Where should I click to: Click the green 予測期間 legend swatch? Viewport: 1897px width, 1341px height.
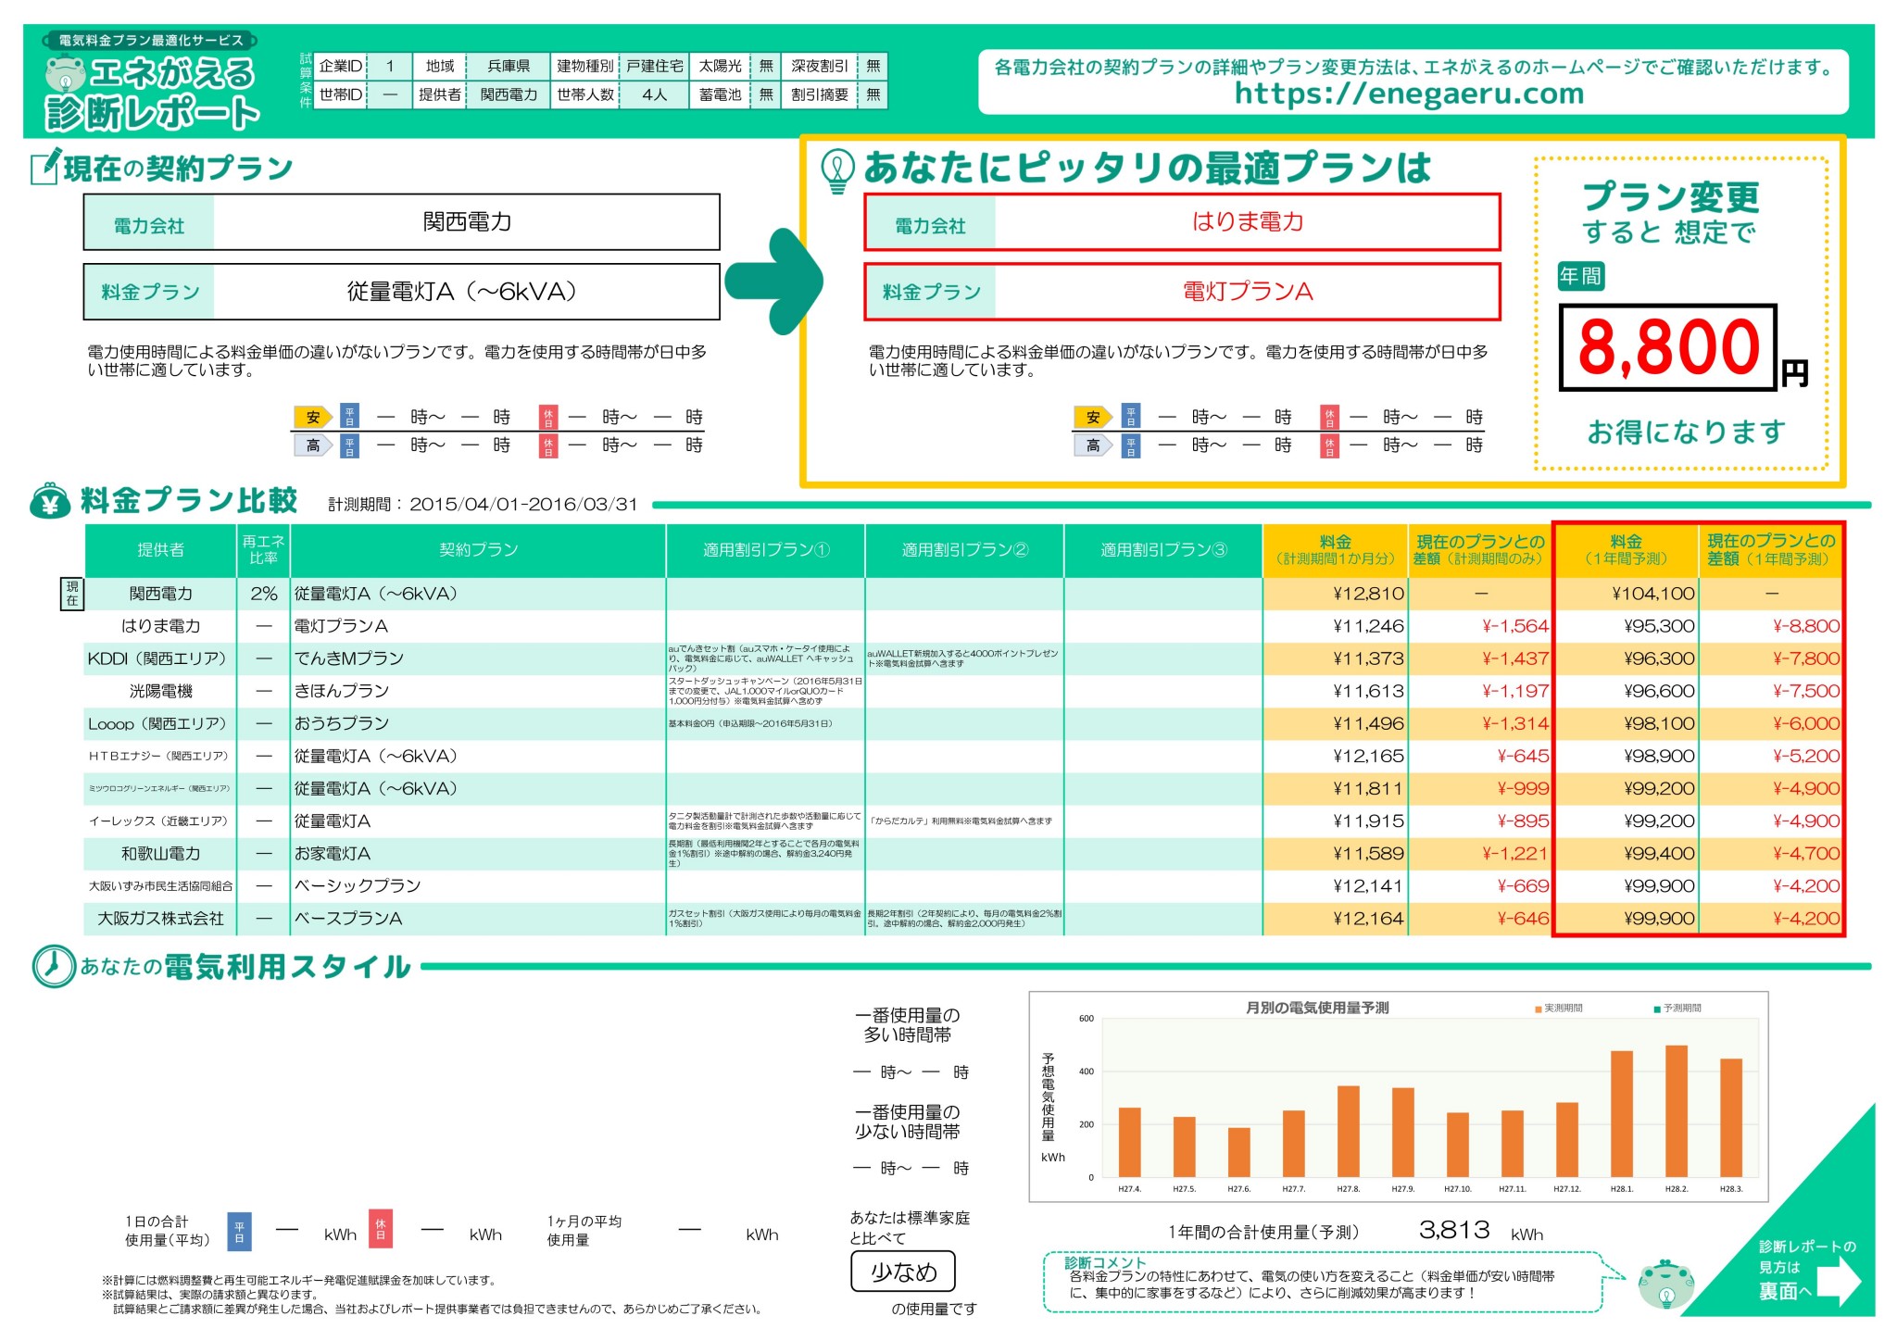coord(1657,1009)
